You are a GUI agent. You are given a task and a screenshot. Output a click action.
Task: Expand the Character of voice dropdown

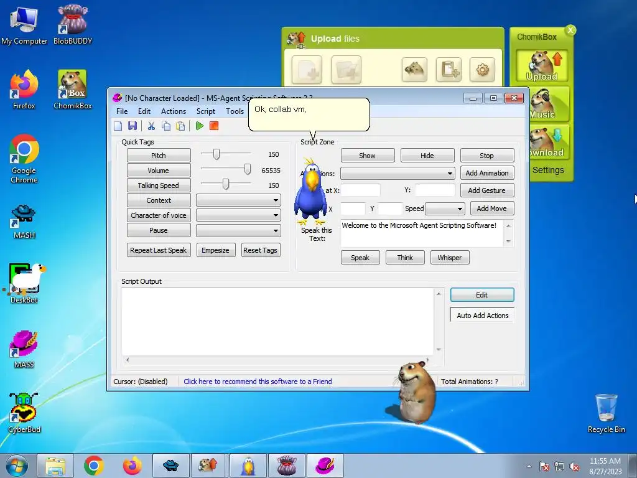238,215
